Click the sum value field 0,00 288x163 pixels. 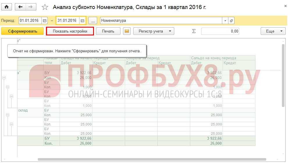220,31
